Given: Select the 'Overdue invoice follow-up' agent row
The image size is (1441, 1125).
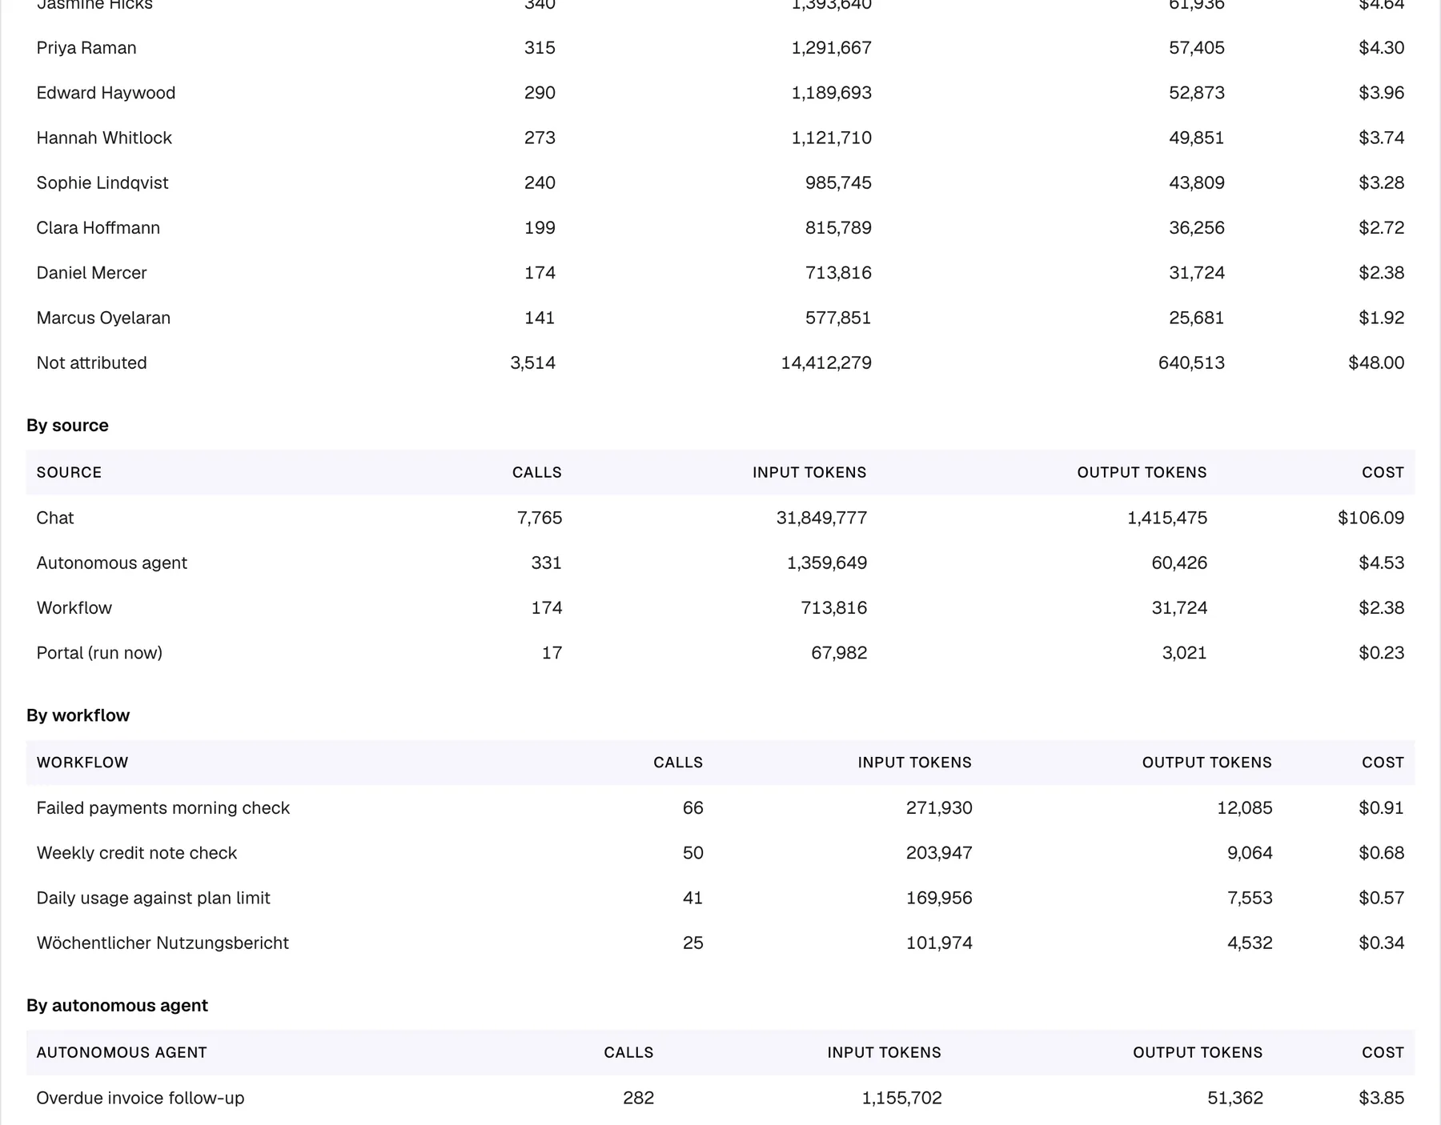Looking at the screenshot, I should [x=720, y=1098].
